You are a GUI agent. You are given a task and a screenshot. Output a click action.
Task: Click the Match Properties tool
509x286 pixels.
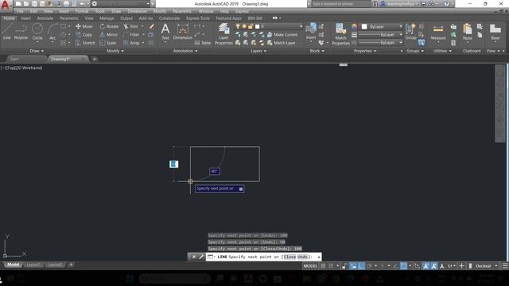pos(340,33)
